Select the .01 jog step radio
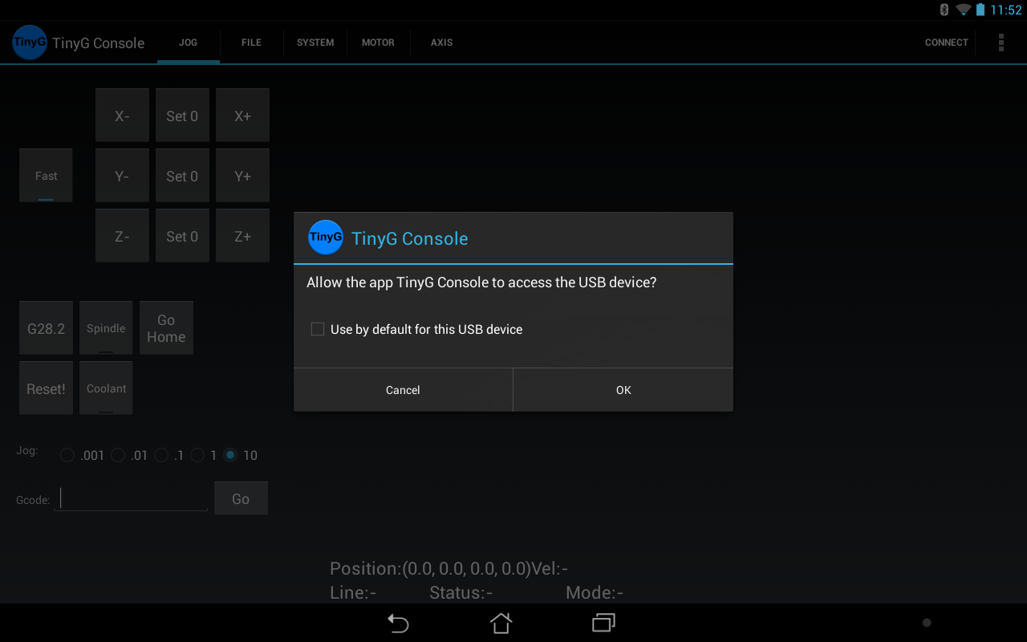The image size is (1027, 642). click(x=118, y=455)
